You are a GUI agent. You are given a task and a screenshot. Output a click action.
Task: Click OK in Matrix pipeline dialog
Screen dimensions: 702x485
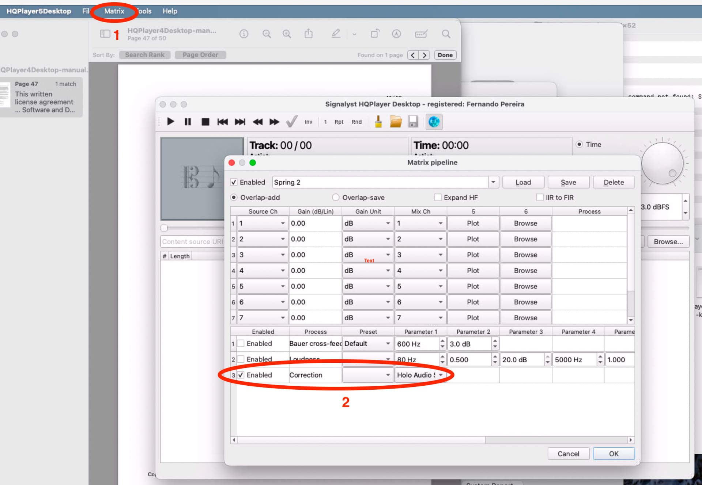614,454
